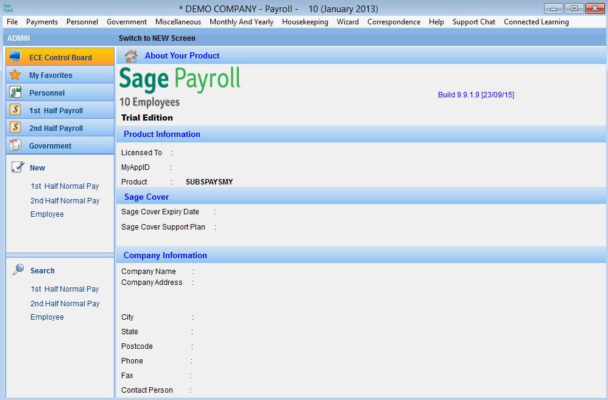Open Connected Learning from menu bar
608x400 pixels.
pos(536,22)
